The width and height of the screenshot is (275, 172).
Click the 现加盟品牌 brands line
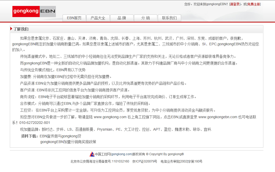116,129
